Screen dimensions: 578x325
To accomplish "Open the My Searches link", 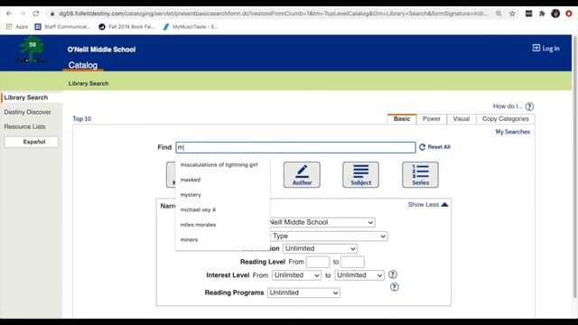I will pyautogui.click(x=512, y=132).
